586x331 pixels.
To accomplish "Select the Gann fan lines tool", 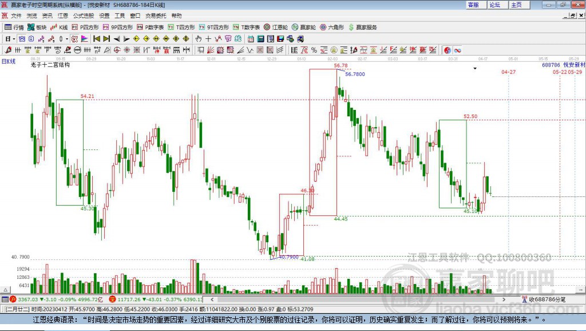I will click(211, 50).
